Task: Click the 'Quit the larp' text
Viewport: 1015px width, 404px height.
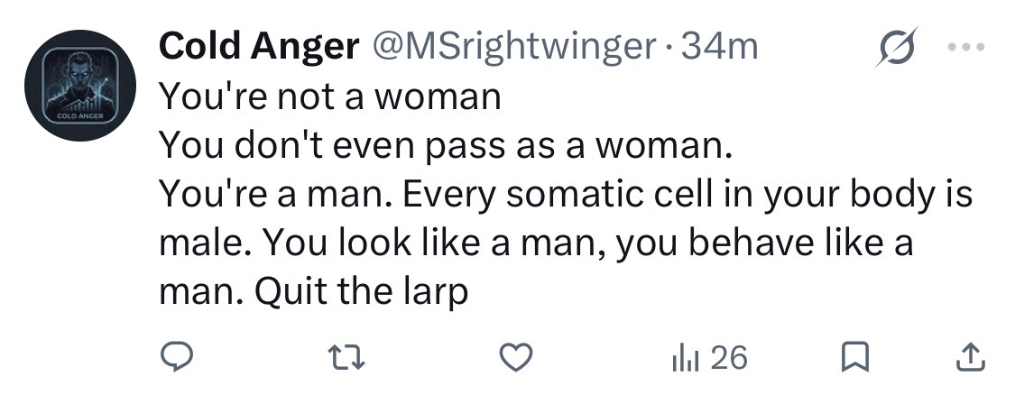Action: click(x=361, y=292)
